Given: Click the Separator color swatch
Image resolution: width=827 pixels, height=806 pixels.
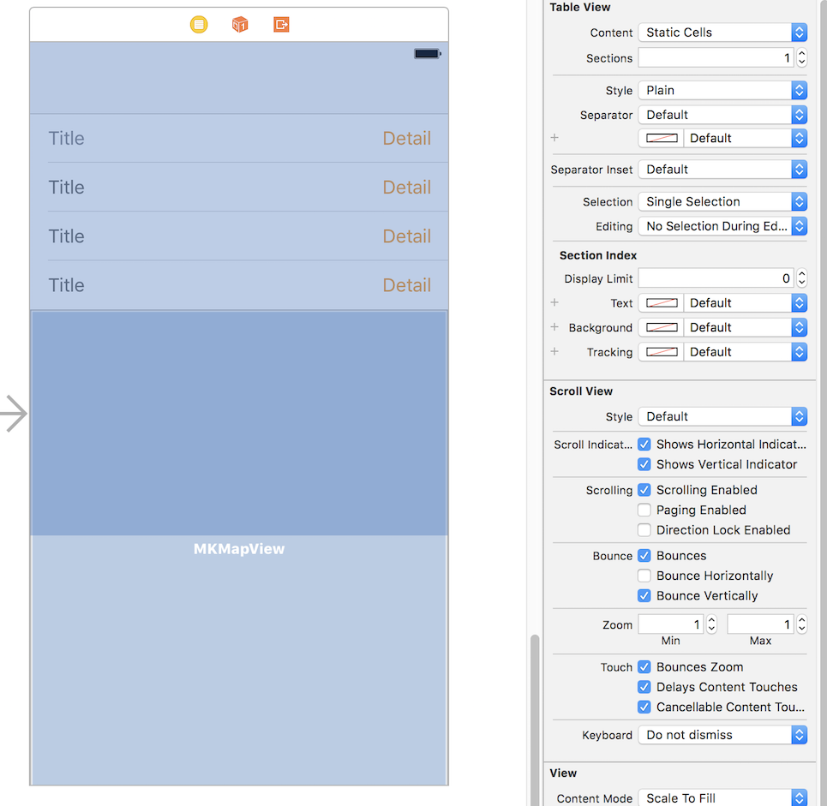Looking at the screenshot, I should (660, 137).
